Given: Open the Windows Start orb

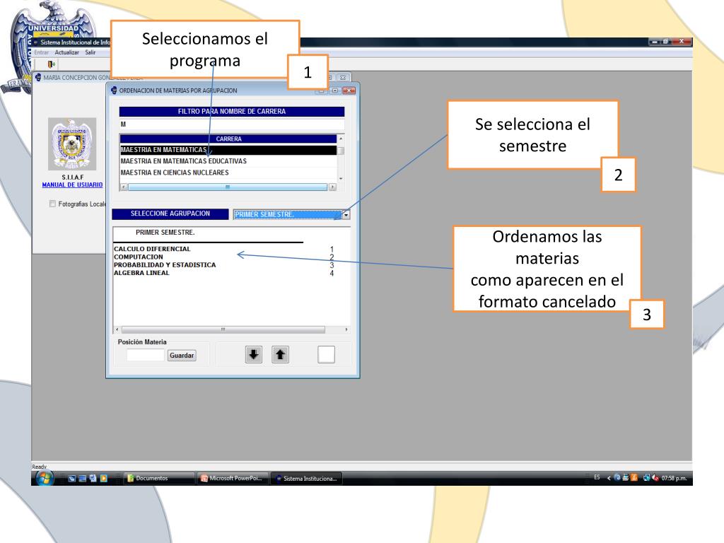Looking at the screenshot, I should click(x=45, y=478).
